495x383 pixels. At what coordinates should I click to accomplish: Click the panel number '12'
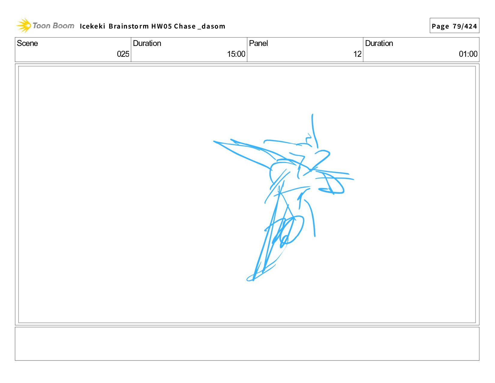pos(357,54)
